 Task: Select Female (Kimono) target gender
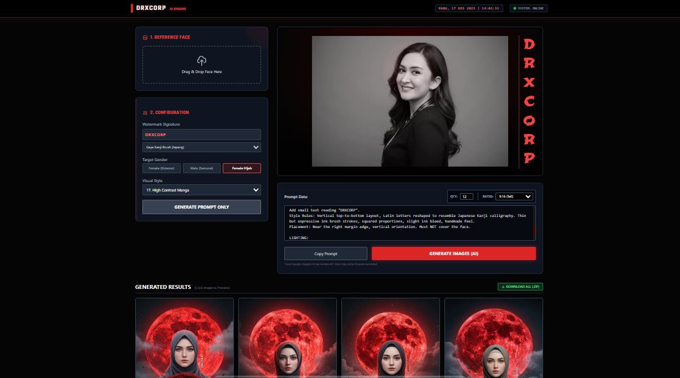click(x=161, y=168)
